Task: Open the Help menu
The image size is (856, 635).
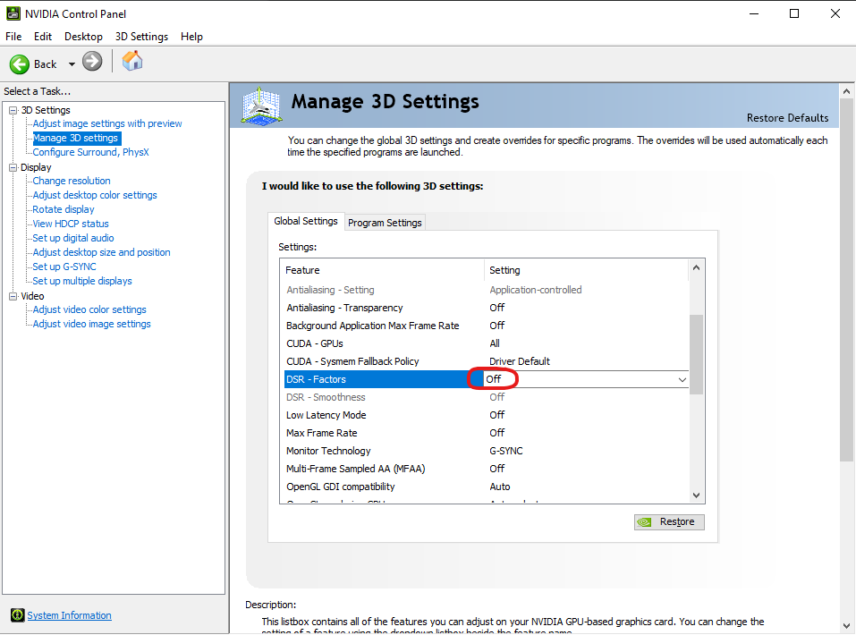Action: pyautogui.click(x=191, y=37)
